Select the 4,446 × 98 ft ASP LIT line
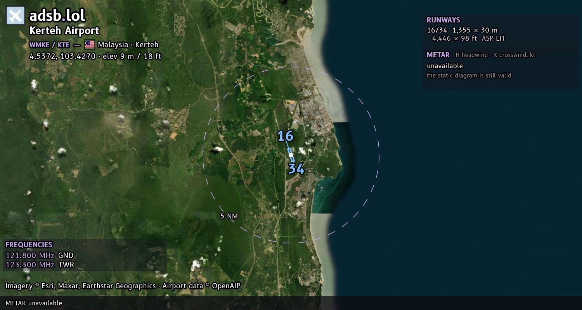582x310 pixels. click(469, 38)
